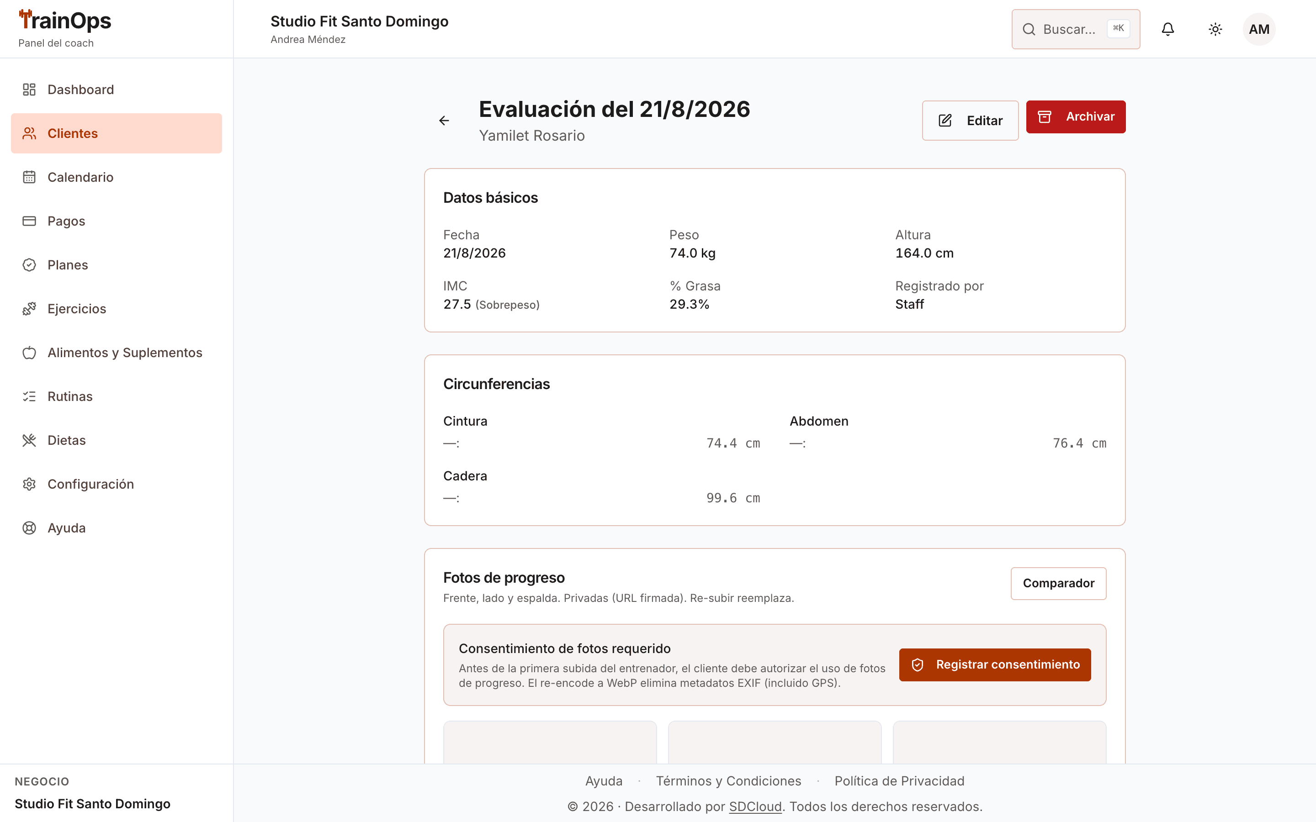1316x822 pixels.
Task: Click Studio Fit Santo Domingo under NEGOCIO
Action: coord(92,804)
